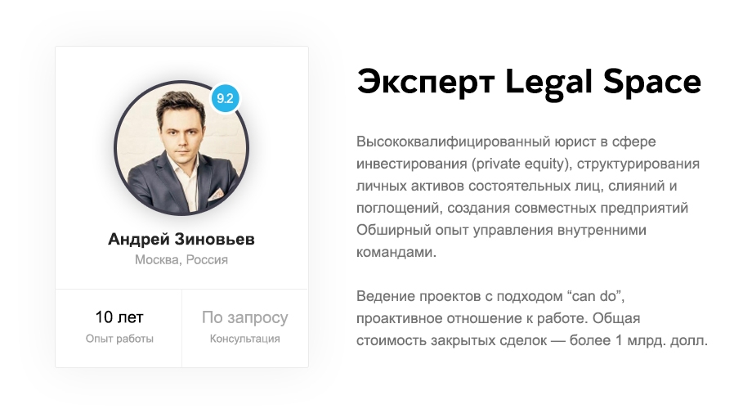Open Андрей Зиновьев's profile photo
Screen dimensions: 752x409
click(x=181, y=147)
